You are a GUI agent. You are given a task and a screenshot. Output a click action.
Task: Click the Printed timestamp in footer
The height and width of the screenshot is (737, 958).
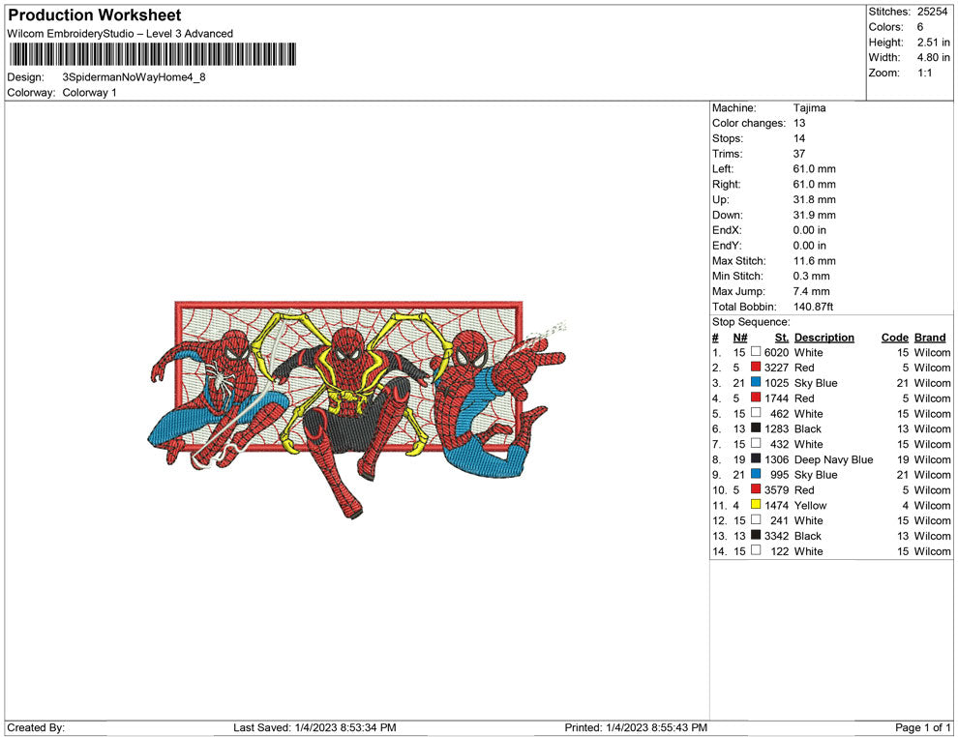tap(636, 727)
